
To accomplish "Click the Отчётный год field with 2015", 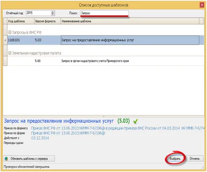I will (38, 13).
